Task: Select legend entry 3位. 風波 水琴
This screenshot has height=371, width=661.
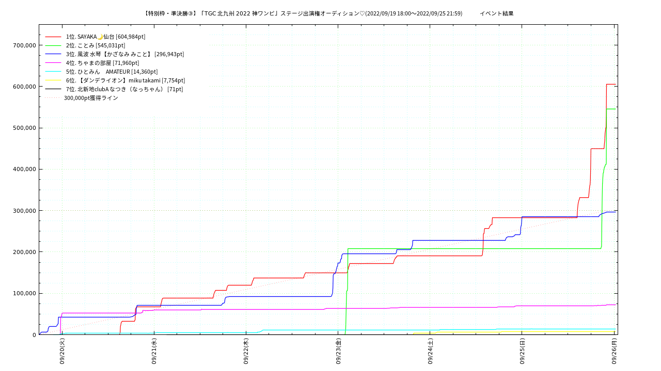Action: click(125, 54)
